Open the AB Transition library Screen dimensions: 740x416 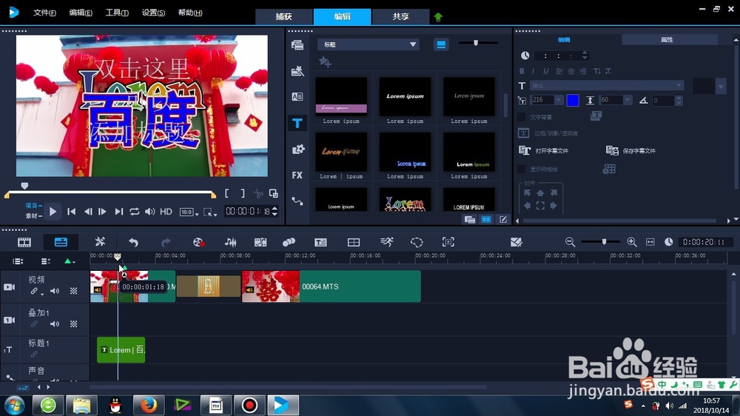297,97
